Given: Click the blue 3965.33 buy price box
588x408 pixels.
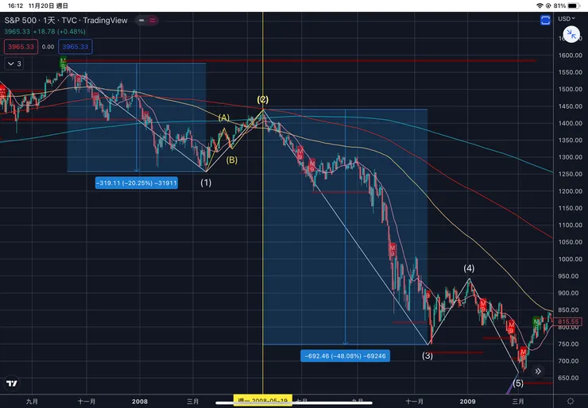Looking at the screenshot, I should coord(75,47).
